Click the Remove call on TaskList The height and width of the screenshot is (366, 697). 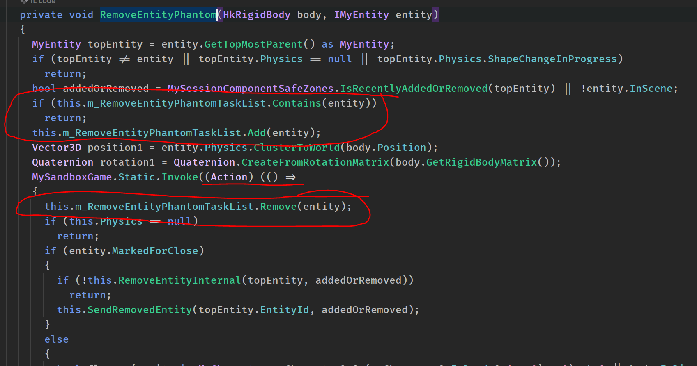coord(278,207)
